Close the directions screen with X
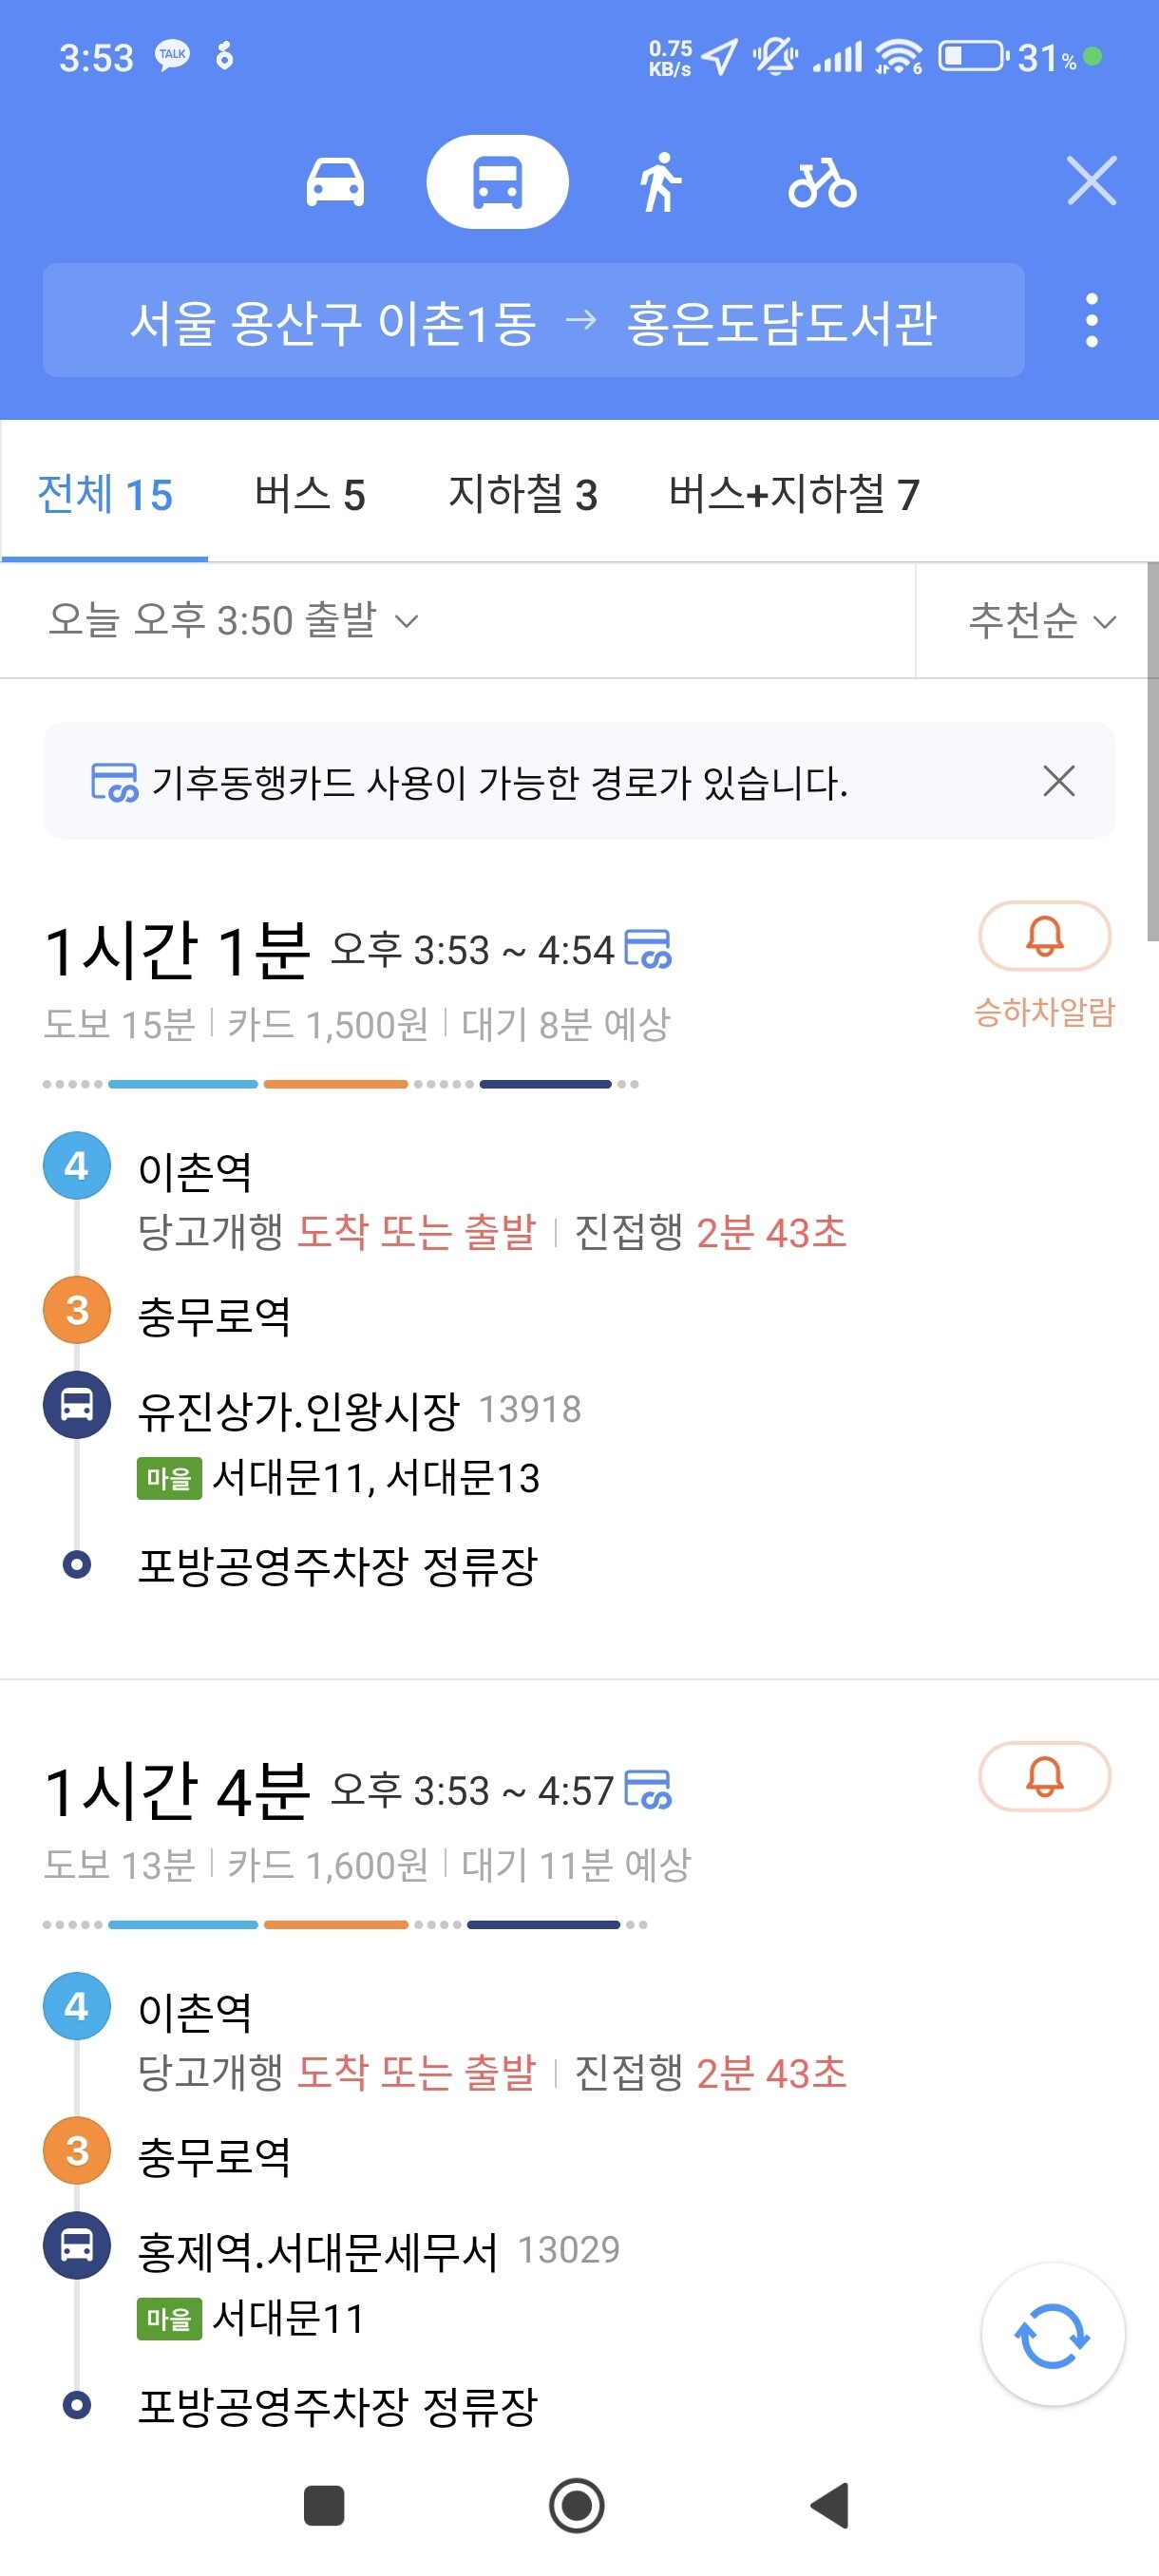1159x2576 pixels. point(1091,181)
